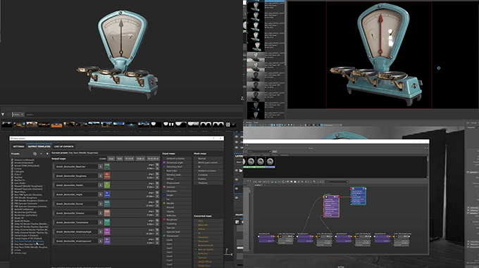Click the folder icon on the Transmissive row
Viewport: 479px width, 268px height.
pos(157,220)
